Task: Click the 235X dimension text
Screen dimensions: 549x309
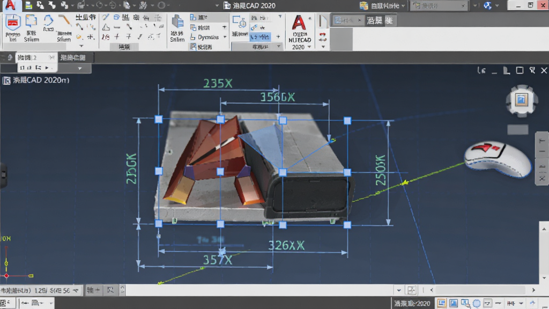Action: (218, 83)
